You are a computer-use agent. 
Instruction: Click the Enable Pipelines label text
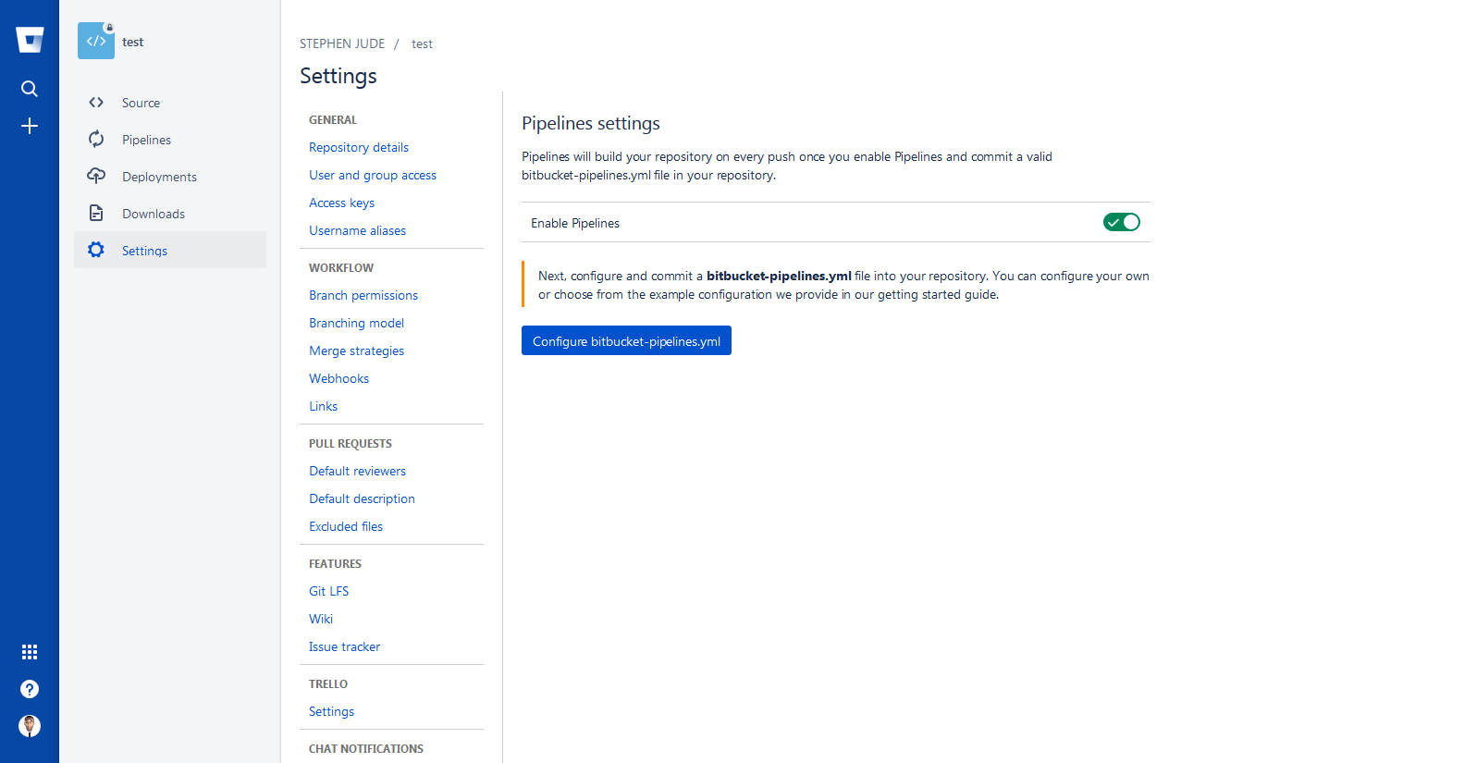tap(575, 223)
